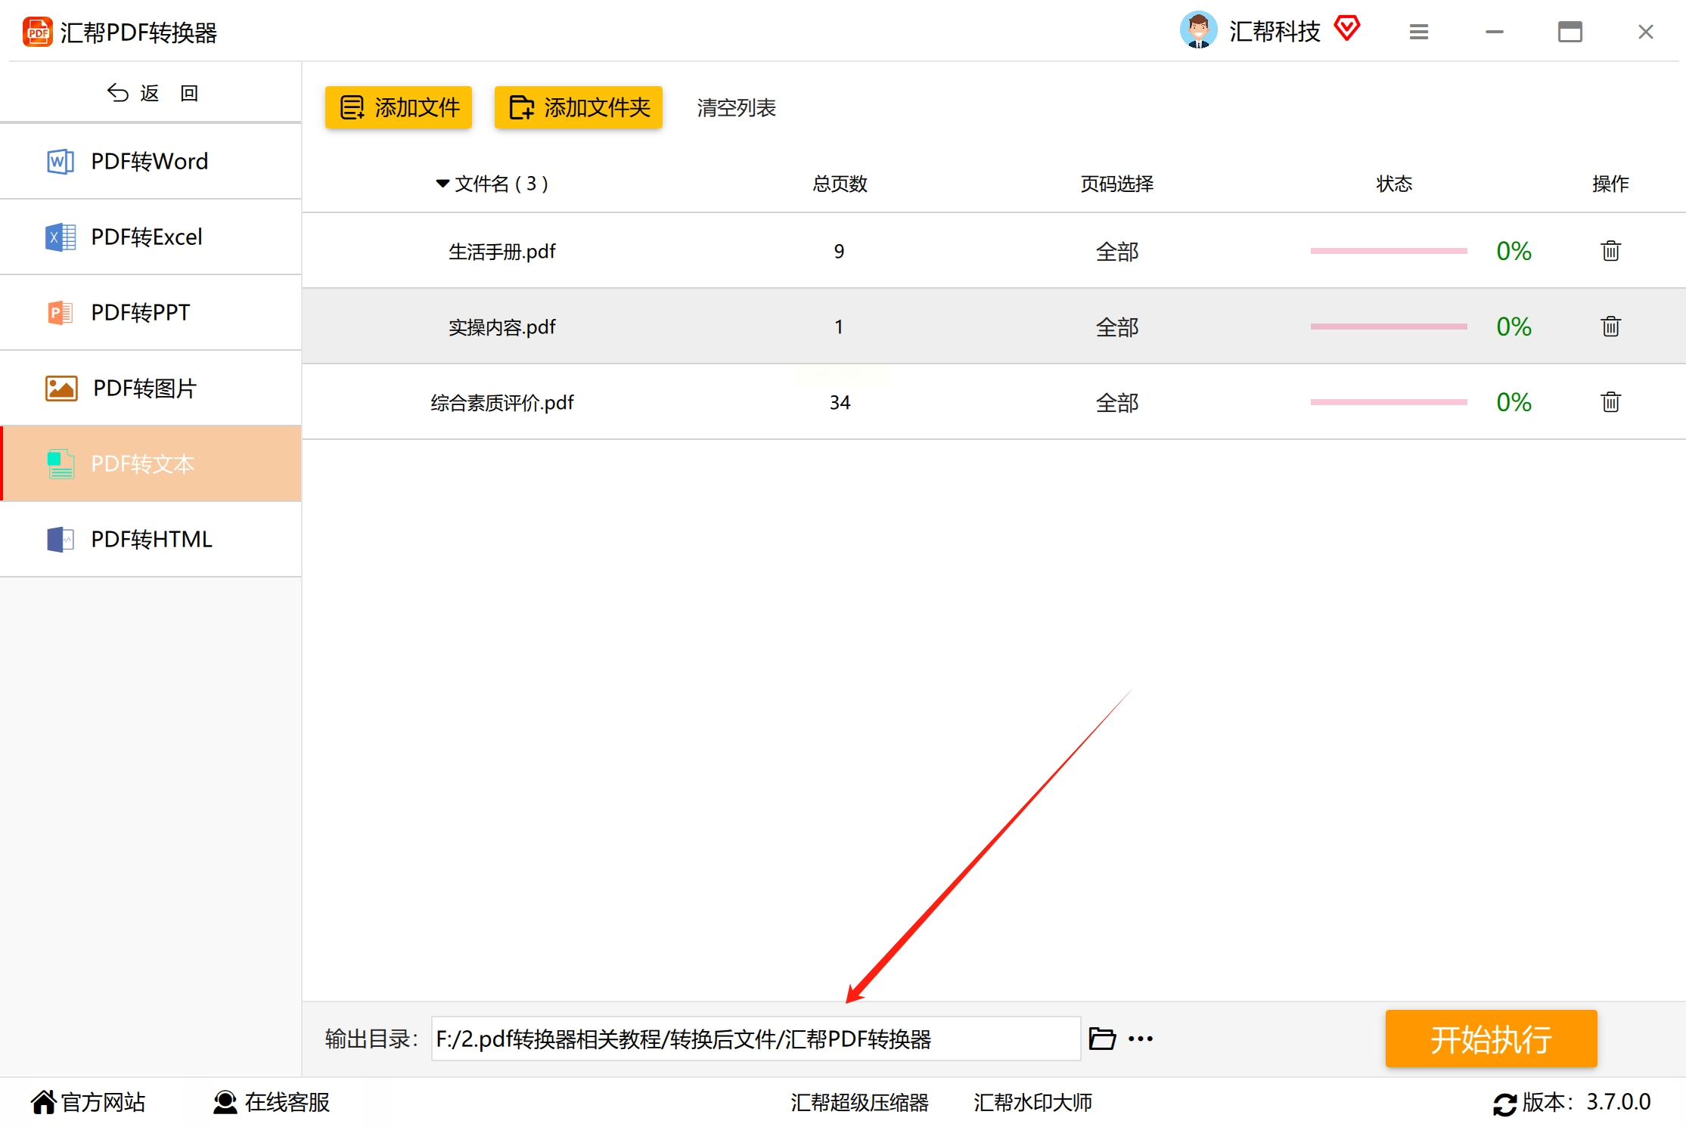Open the output folder icon
The image size is (1686, 1127).
pyautogui.click(x=1102, y=1039)
